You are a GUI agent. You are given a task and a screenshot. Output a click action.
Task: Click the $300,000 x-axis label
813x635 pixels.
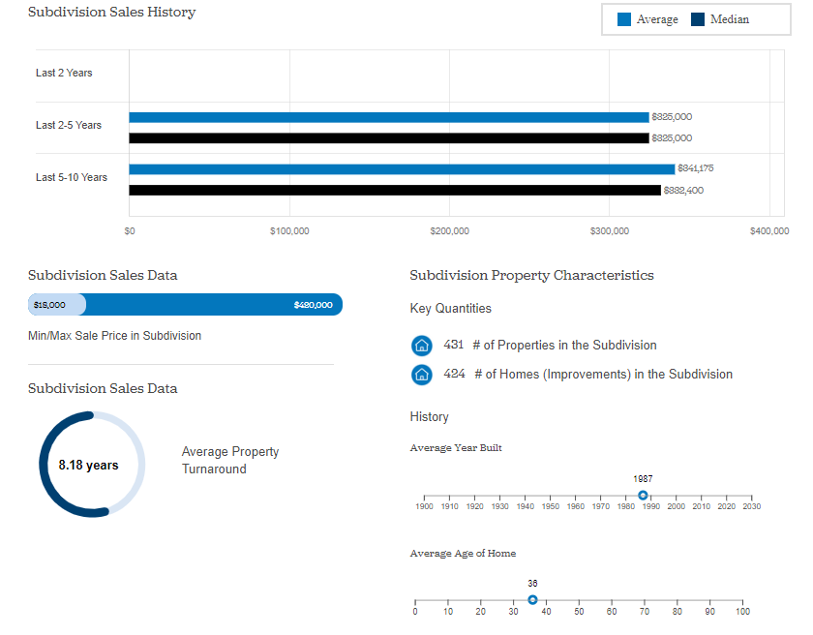[609, 231]
